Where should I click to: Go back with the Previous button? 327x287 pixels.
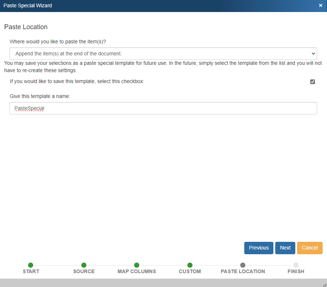click(258, 248)
